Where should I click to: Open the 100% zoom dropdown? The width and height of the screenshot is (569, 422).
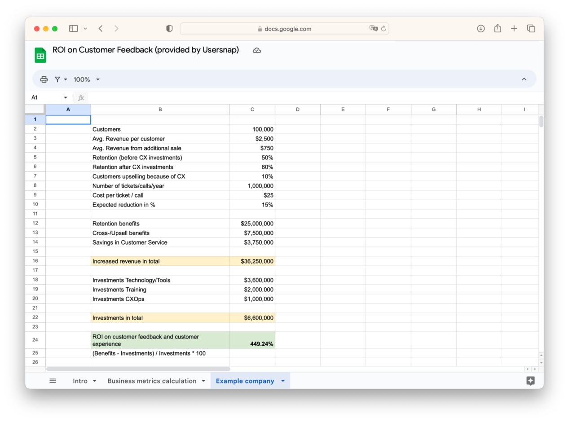click(x=86, y=79)
